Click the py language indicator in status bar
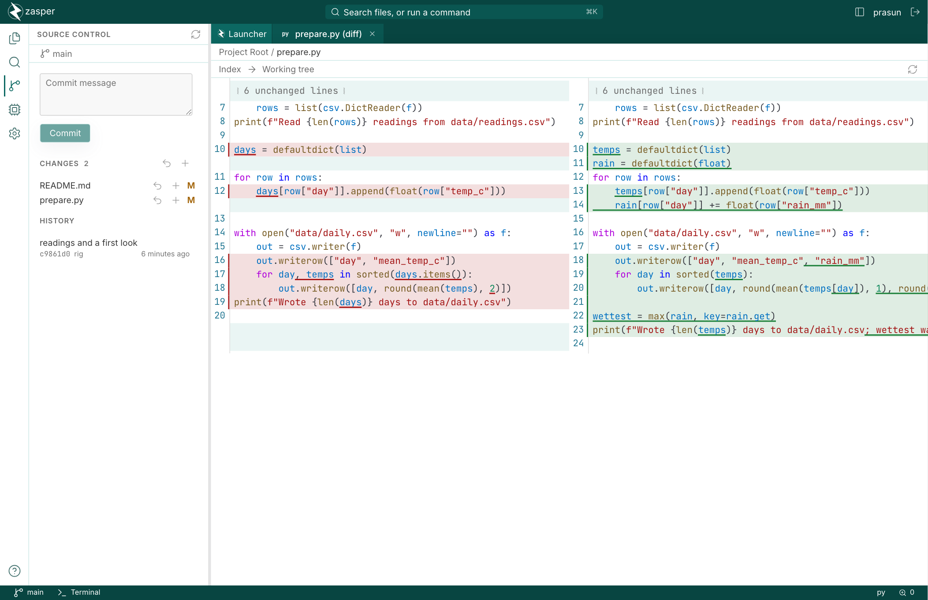This screenshot has height=600, width=928. (881, 593)
